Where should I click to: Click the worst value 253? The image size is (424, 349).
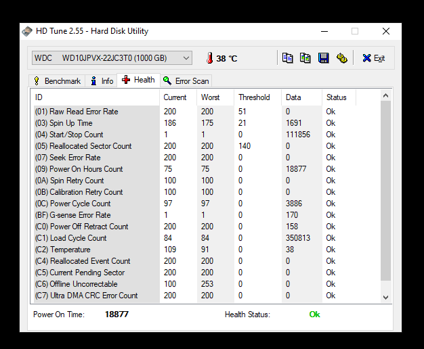(x=207, y=284)
